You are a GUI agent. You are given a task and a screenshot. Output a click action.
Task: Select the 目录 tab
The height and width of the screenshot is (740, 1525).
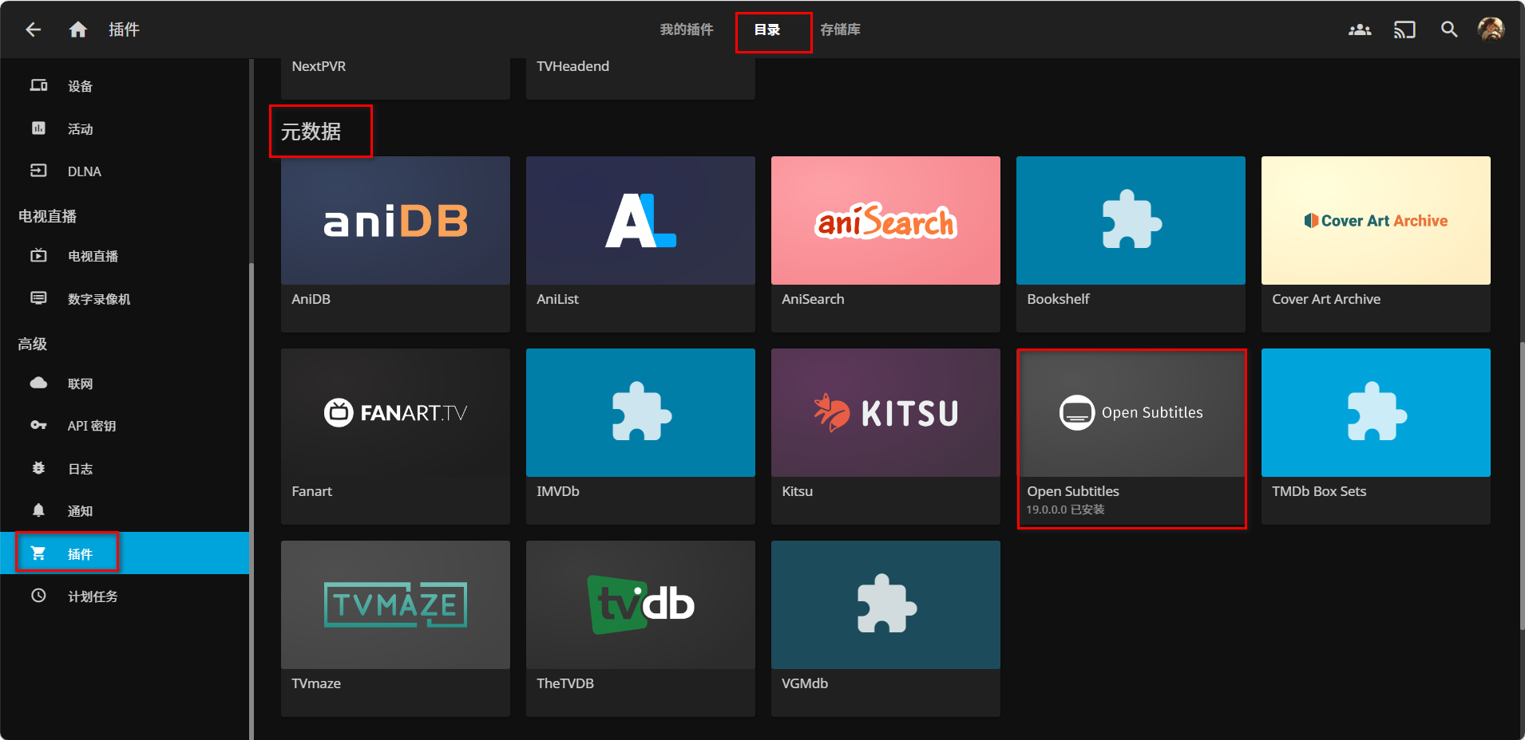click(767, 30)
